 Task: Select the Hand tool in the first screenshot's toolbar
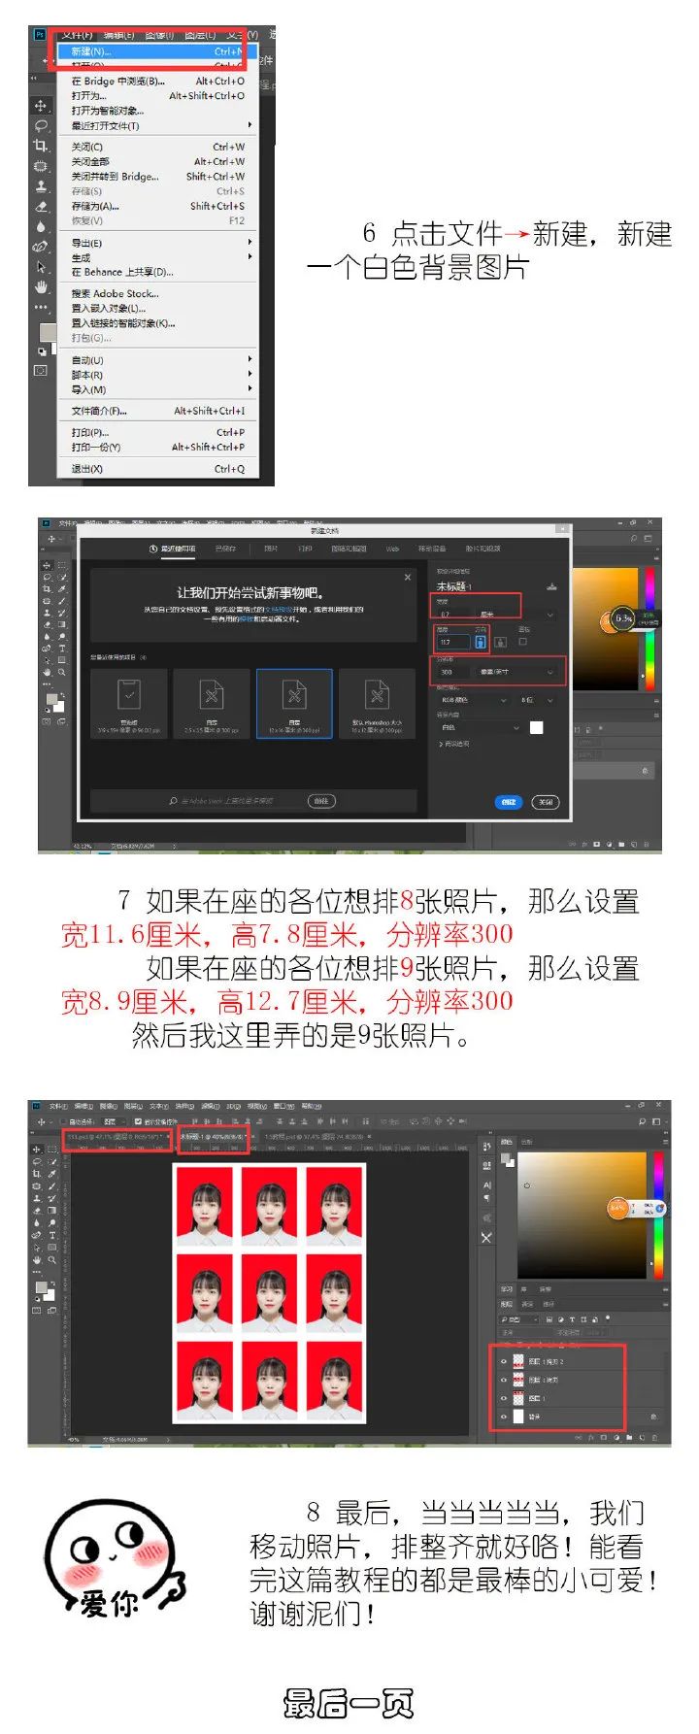coord(41,287)
